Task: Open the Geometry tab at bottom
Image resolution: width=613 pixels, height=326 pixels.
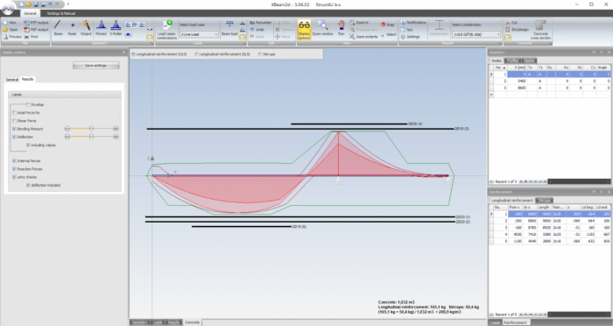Action: click(x=139, y=322)
